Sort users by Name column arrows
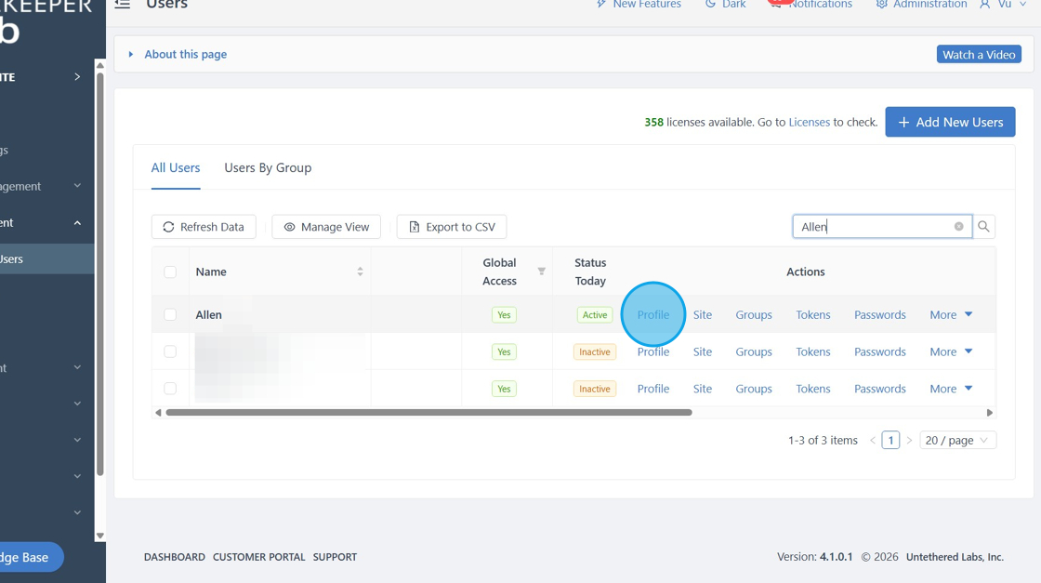Image resolution: width=1041 pixels, height=583 pixels. click(x=360, y=272)
